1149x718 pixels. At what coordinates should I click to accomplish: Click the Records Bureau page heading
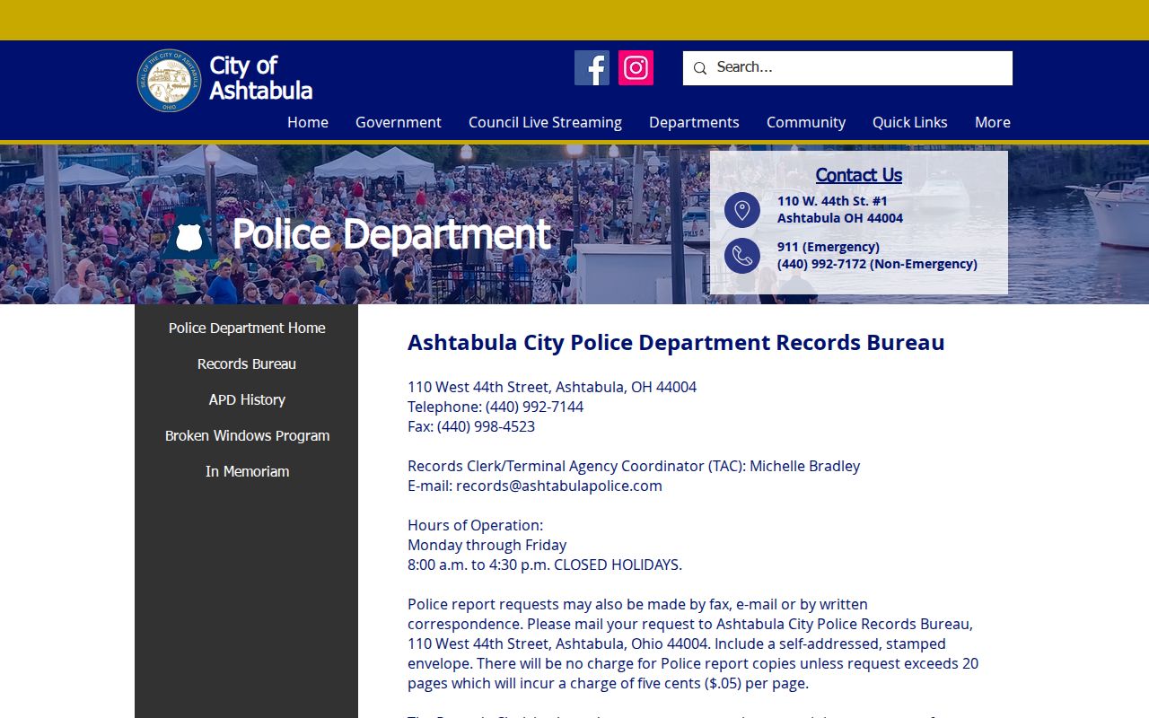(676, 342)
